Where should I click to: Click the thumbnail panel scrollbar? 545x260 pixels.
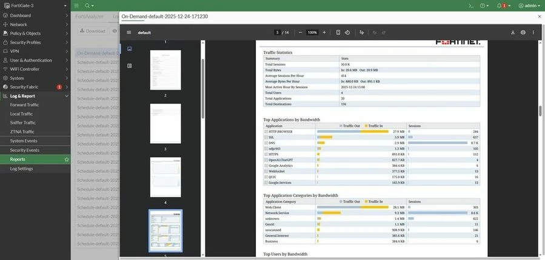(202, 88)
